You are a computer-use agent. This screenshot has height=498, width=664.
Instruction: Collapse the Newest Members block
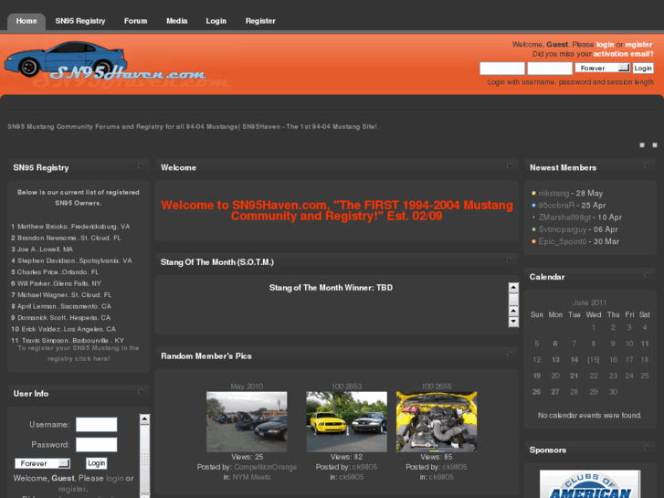(647, 165)
